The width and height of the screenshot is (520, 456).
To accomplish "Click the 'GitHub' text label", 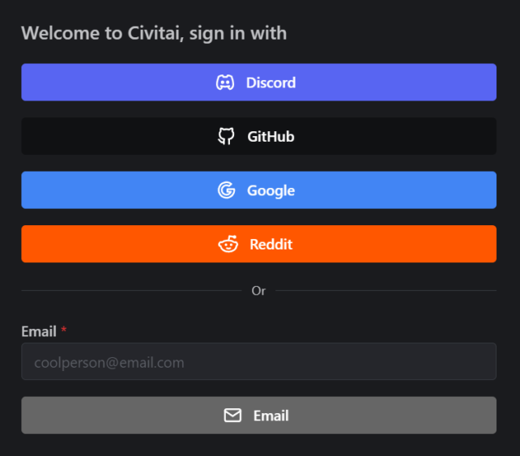I will 271,137.
